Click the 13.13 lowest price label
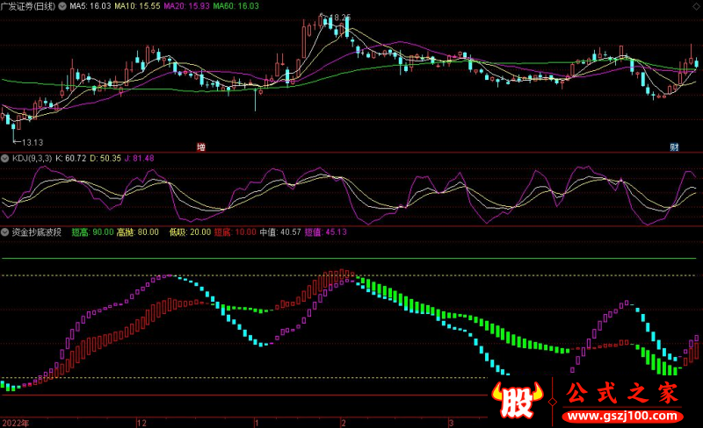This screenshot has width=703, height=428. coord(33,142)
